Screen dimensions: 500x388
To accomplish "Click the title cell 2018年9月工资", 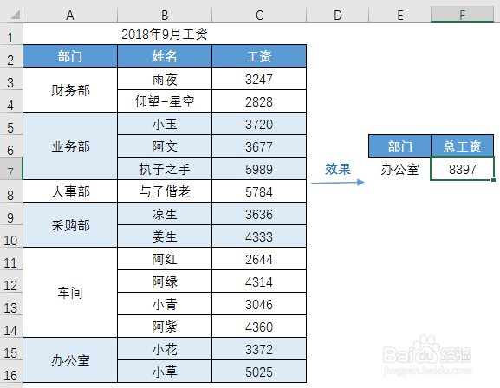I will point(165,34).
